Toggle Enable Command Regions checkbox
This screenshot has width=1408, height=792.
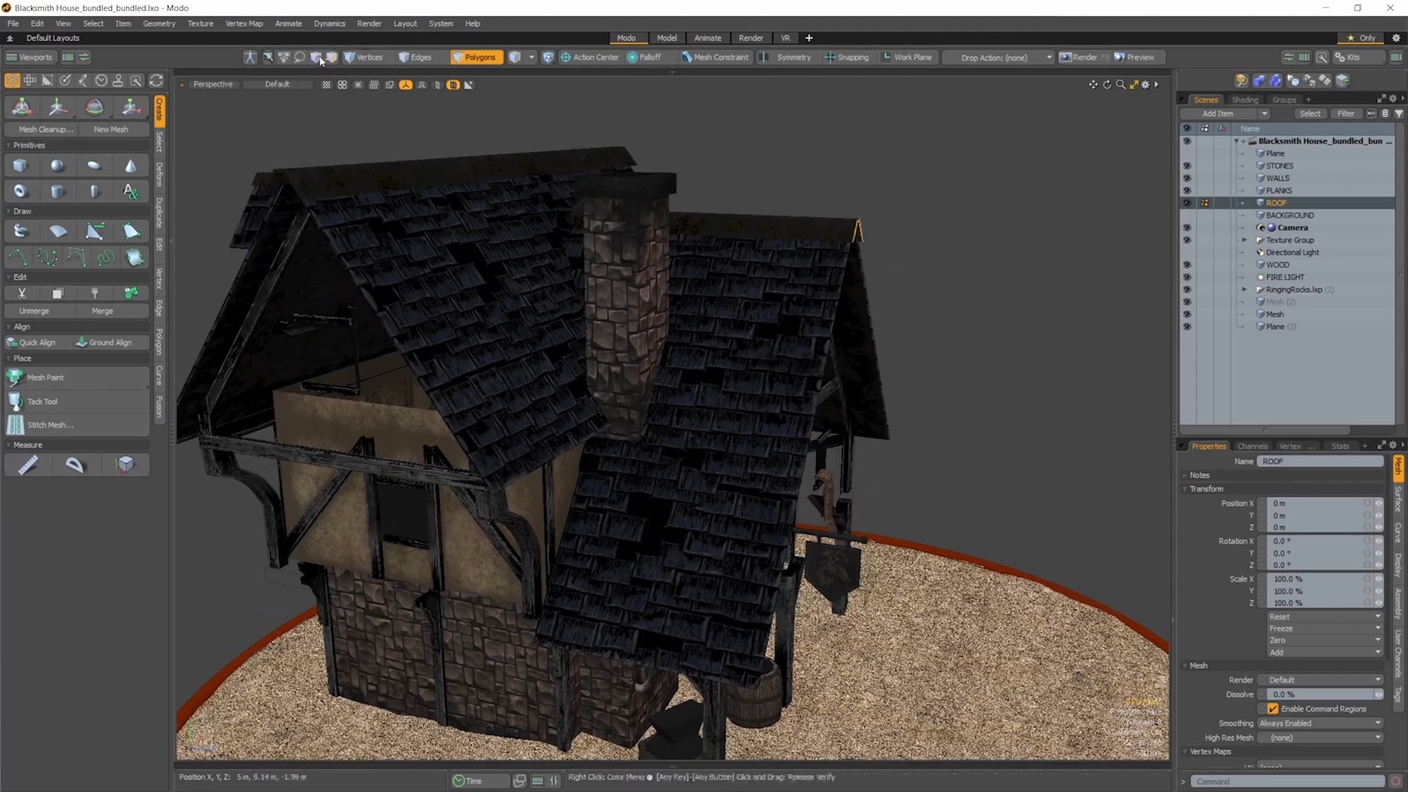click(x=1273, y=709)
